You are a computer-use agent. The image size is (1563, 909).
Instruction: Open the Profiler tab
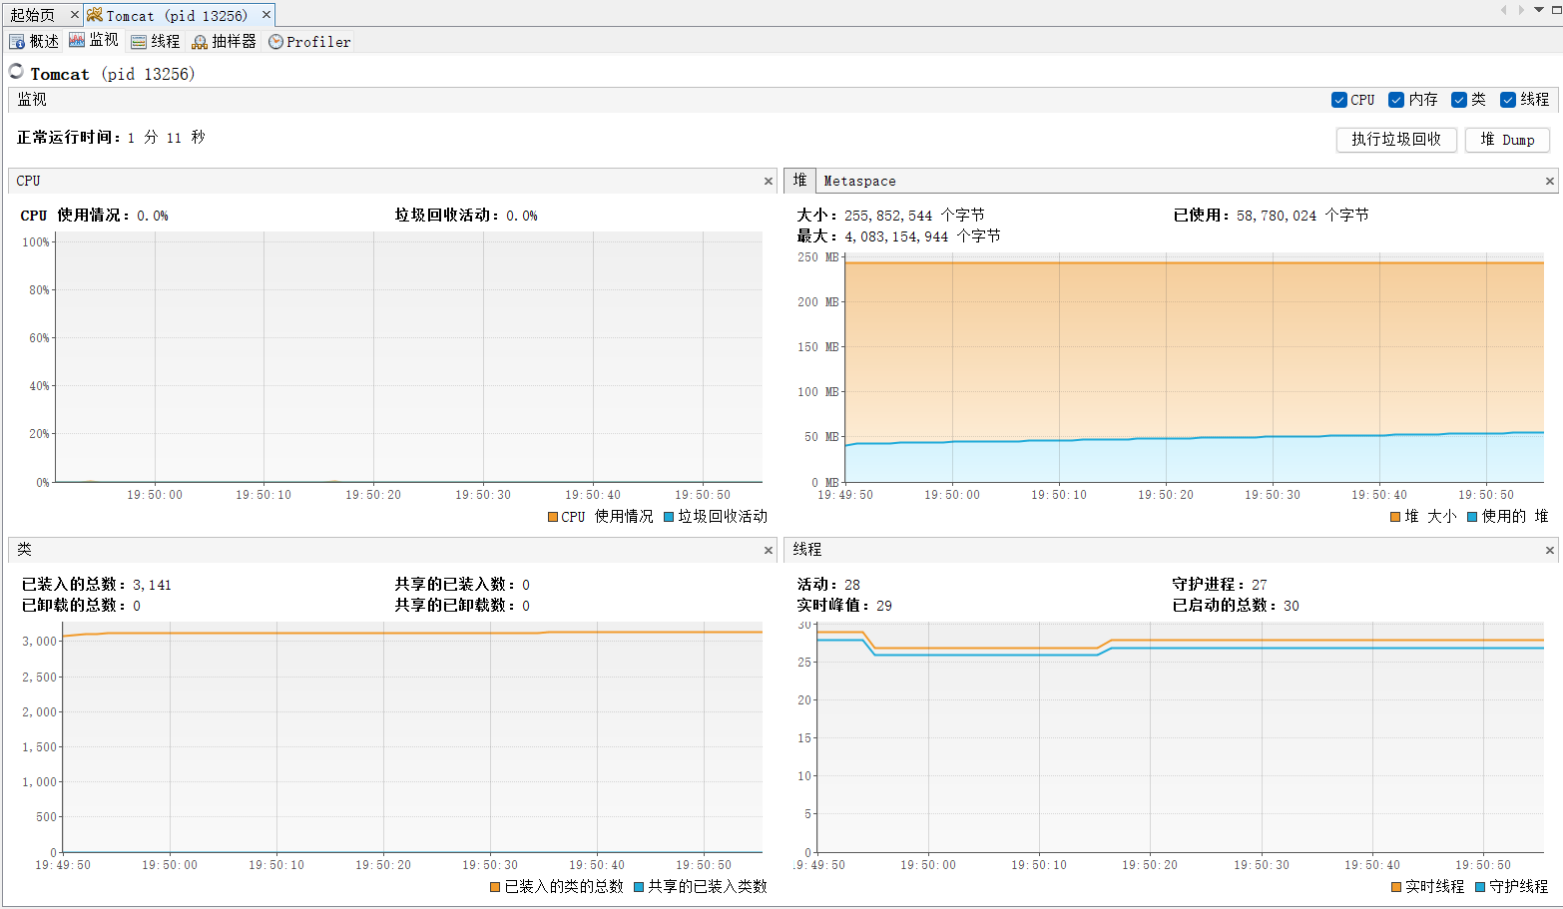309,41
